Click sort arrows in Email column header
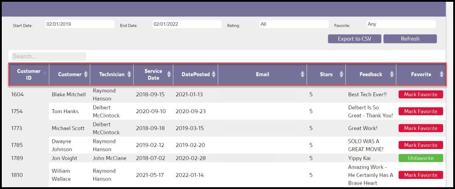Viewport: 455px width, 189px height. [x=303, y=75]
